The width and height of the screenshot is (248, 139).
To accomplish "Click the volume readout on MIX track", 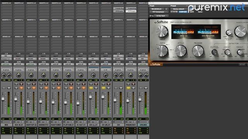I will point(6,119).
